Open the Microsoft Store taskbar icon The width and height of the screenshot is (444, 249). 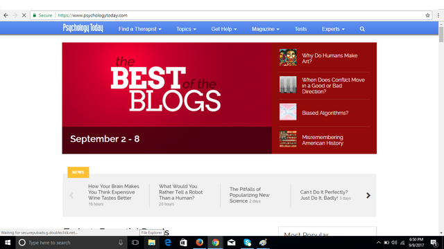pos(183,243)
